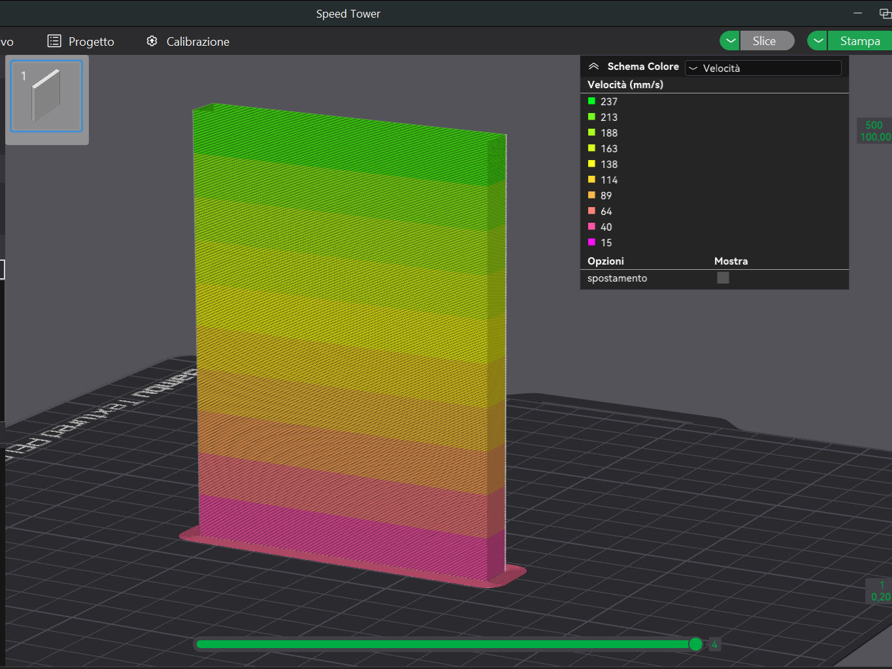Click the Mostra column header
Screen dimensions: 892x669
731,261
